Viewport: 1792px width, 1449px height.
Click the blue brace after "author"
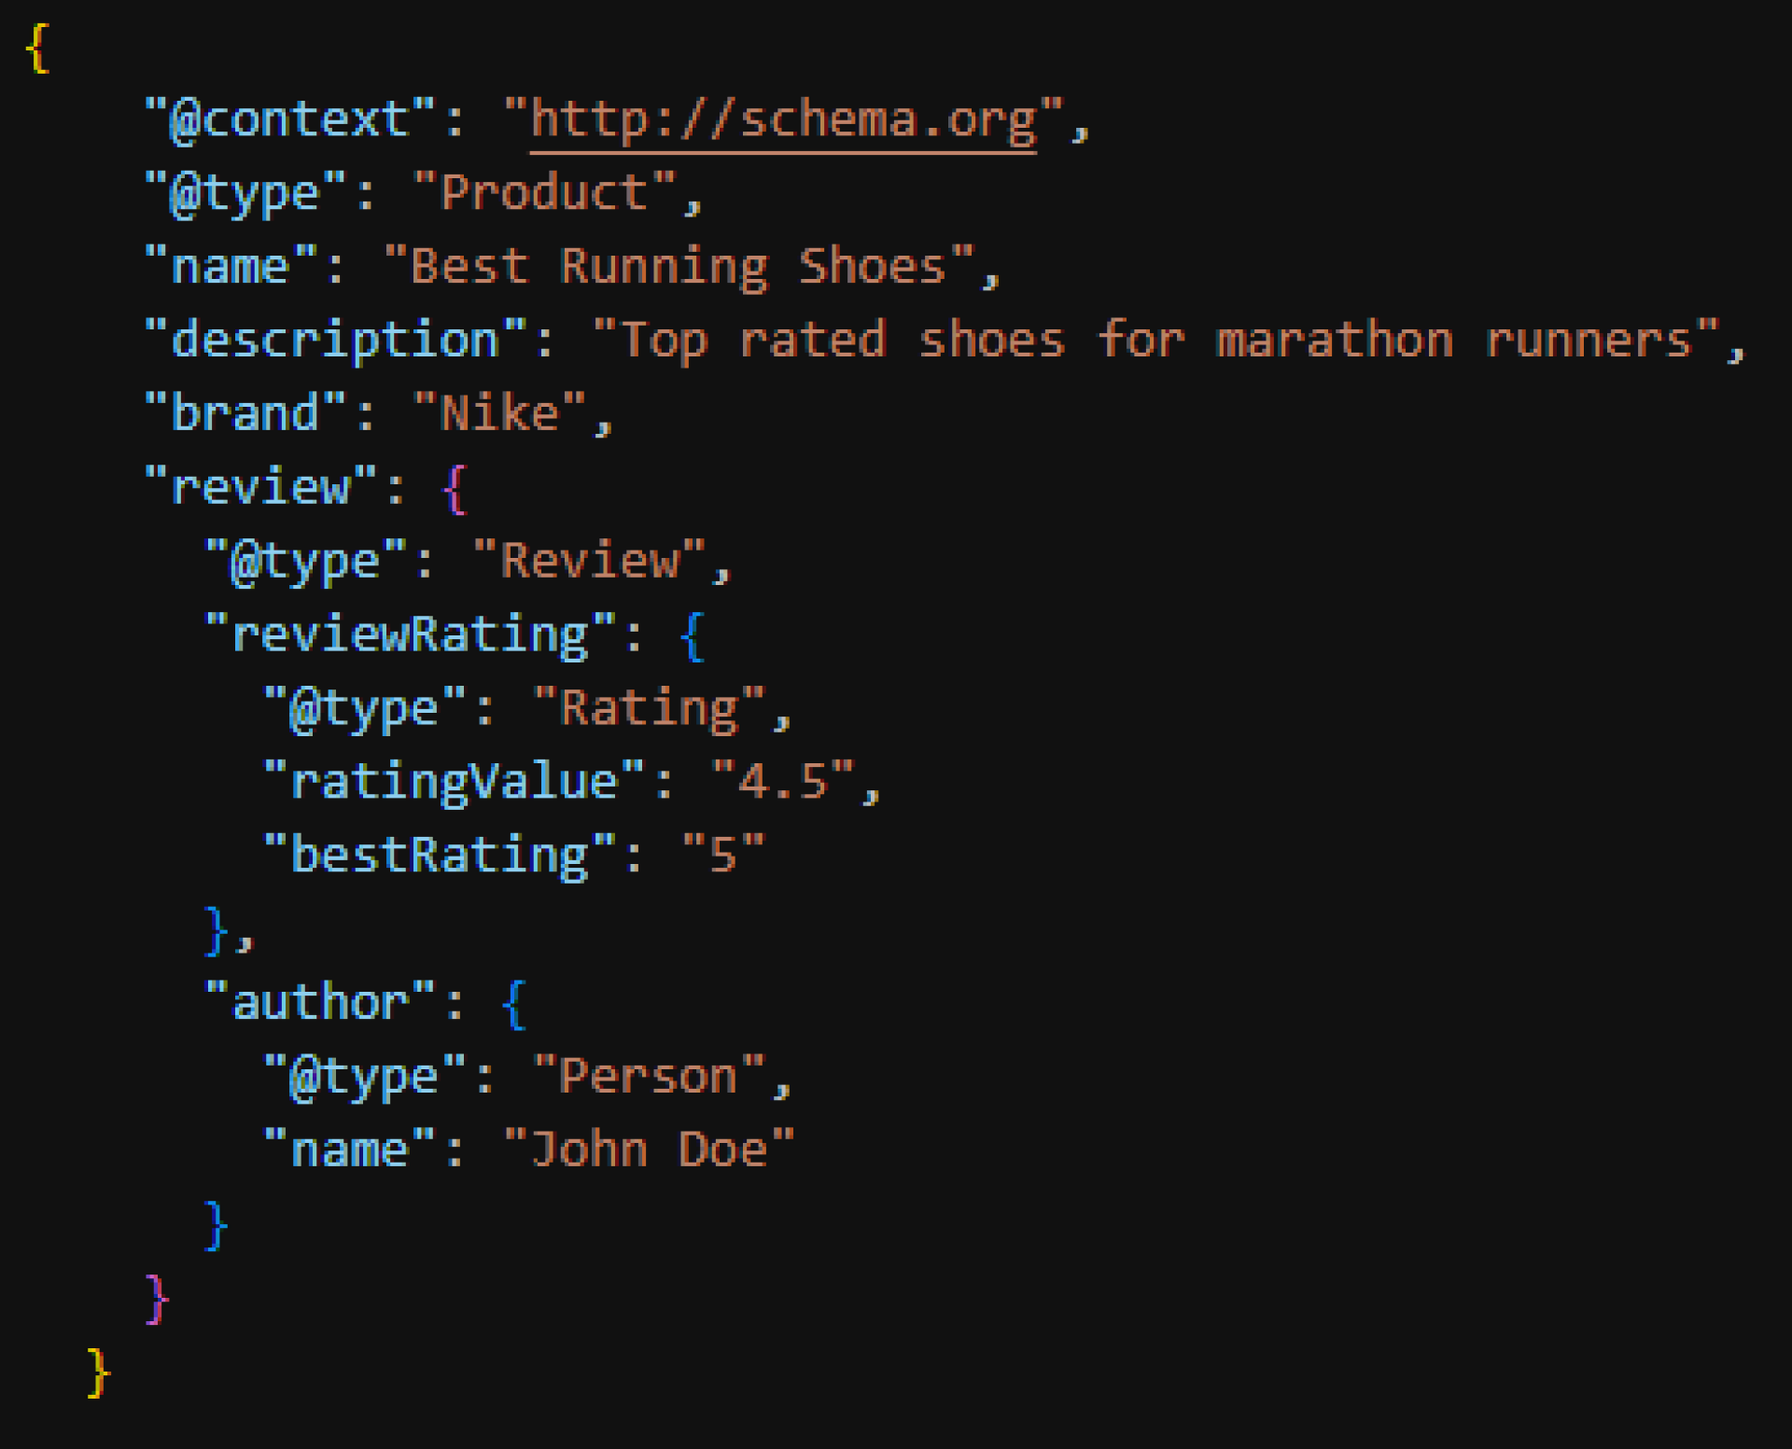pyautogui.click(x=513, y=1004)
